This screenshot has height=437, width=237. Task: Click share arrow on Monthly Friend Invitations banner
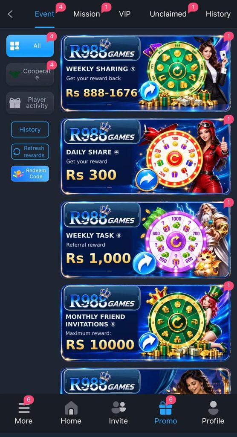(x=148, y=342)
